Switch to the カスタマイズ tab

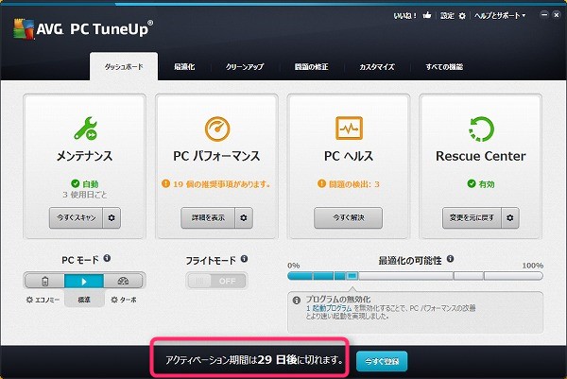coord(377,67)
